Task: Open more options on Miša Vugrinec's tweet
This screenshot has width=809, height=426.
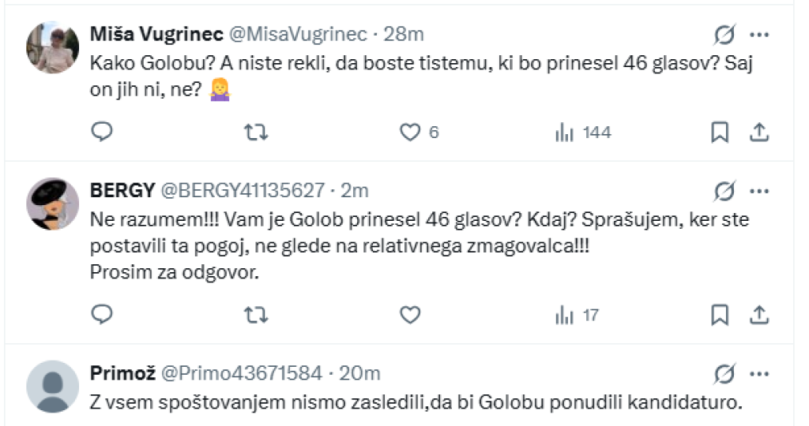Action: pos(758,34)
